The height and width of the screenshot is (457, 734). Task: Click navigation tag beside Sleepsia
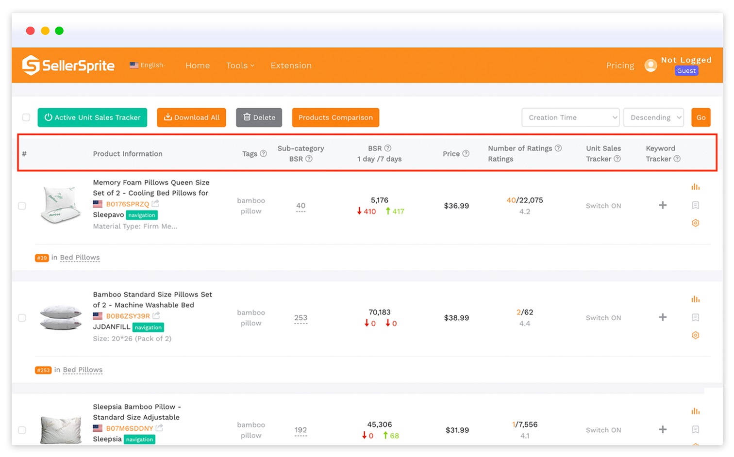coord(139,440)
